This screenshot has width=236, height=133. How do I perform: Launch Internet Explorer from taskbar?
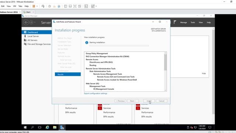tap(47, 127)
